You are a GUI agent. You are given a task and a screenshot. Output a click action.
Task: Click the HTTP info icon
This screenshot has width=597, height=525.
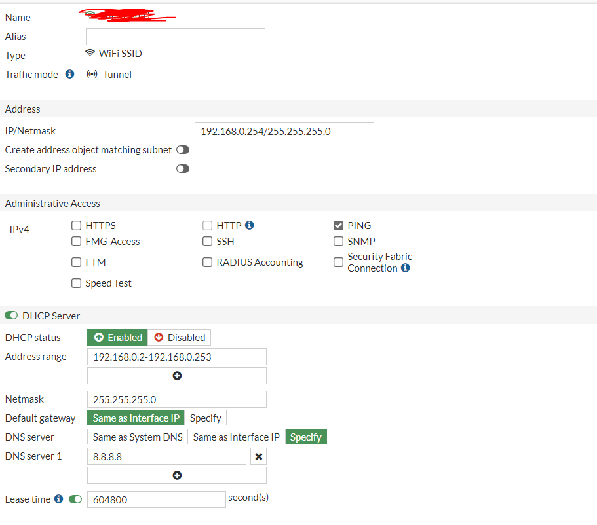(250, 225)
